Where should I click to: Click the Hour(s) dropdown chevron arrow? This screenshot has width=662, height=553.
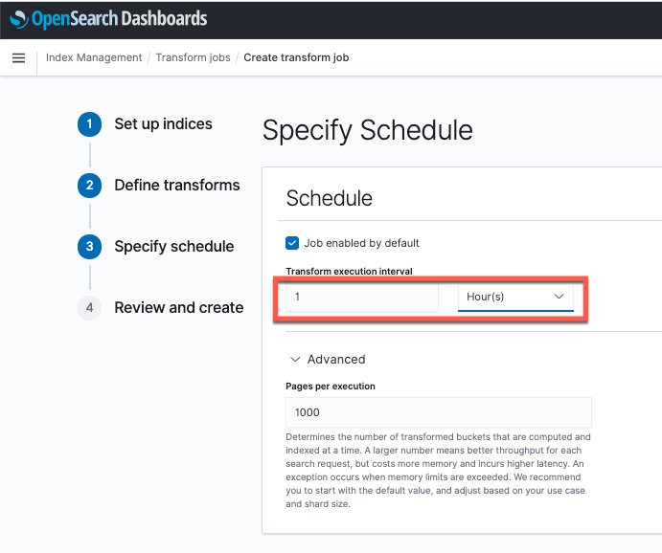point(559,297)
